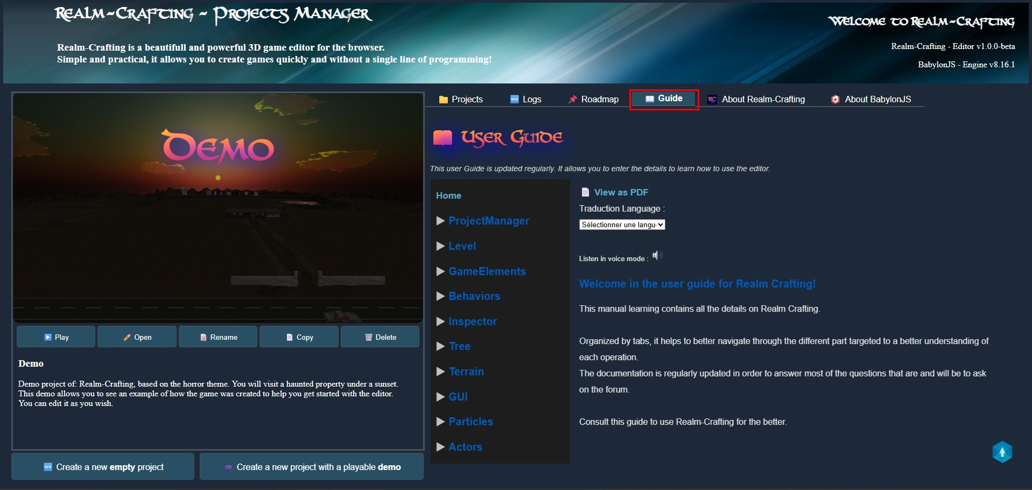Expand the Level section arrow

(x=440, y=246)
